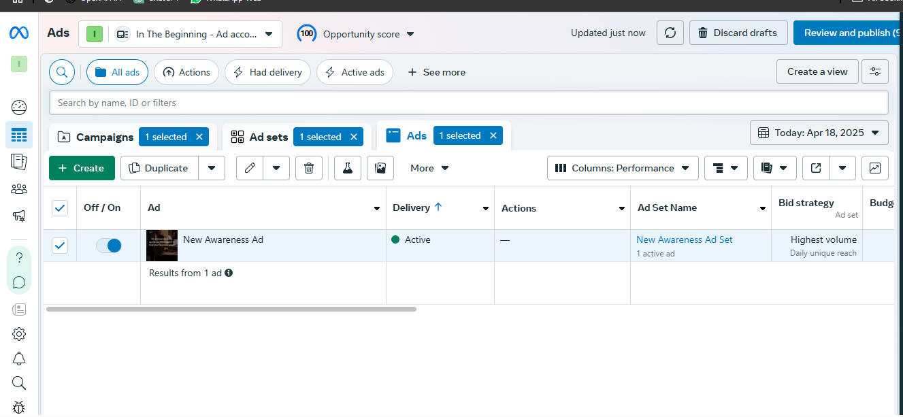Open the customize view sliders icon
The image size is (903, 417).
[x=874, y=71]
